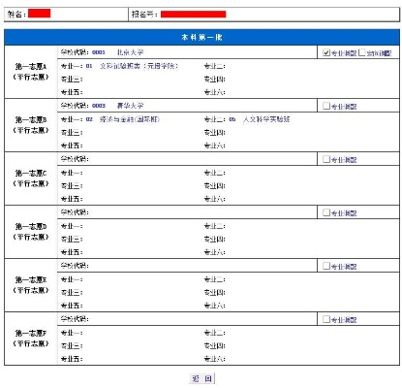The image size is (402, 388).
Task: Click the 第一志愿C label cell
Action: 31,178
